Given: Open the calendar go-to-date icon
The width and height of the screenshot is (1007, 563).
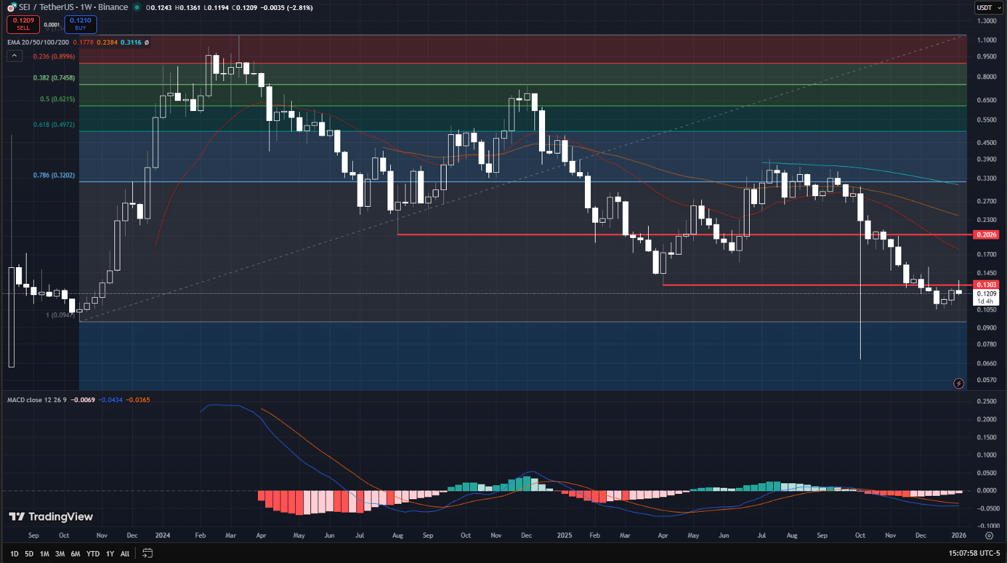Looking at the screenshot, I should (x=147, y=552).
